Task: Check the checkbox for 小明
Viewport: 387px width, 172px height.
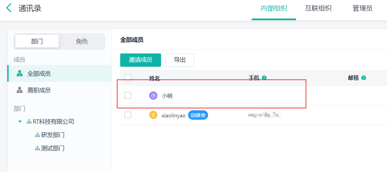Action: [128, 96]
